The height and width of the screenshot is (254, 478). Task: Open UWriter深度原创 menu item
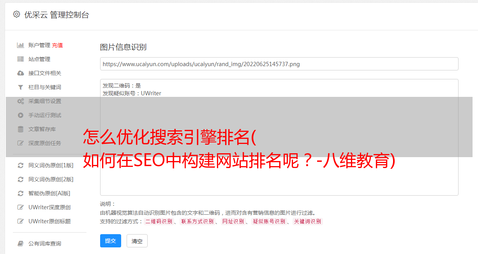pos(49,207)
